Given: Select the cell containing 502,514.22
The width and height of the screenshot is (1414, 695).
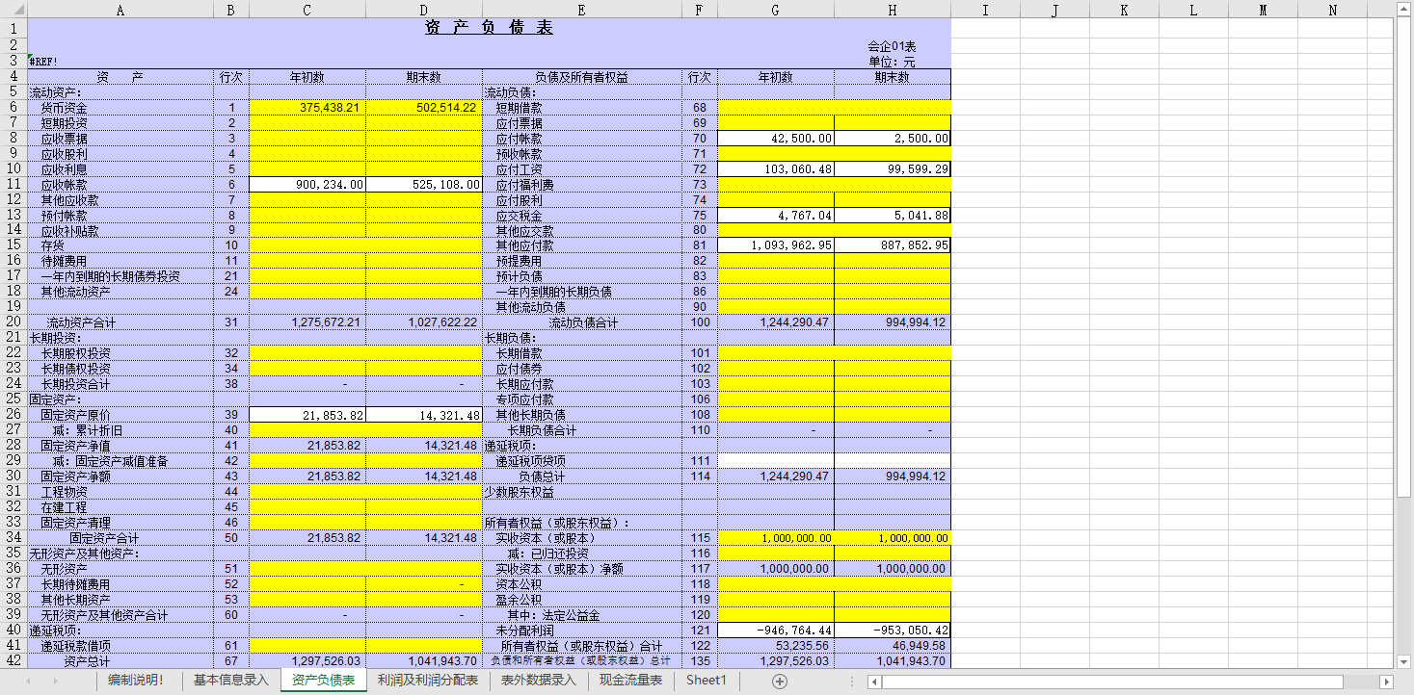Looking at the screenshot, I should pos(424,107).
